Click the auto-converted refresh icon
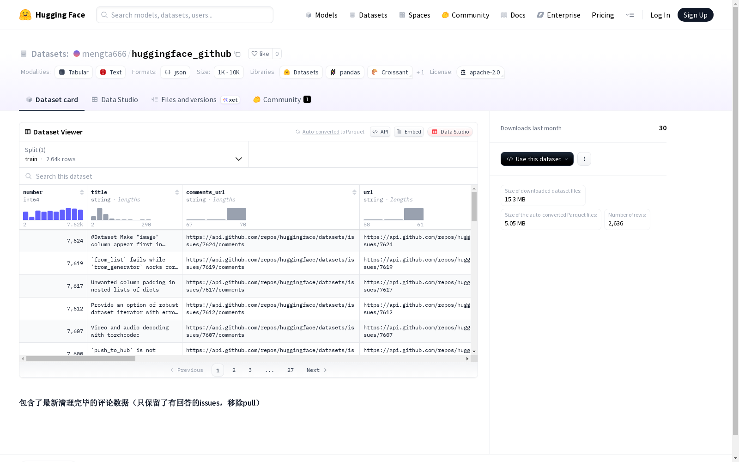 [298, 132]
